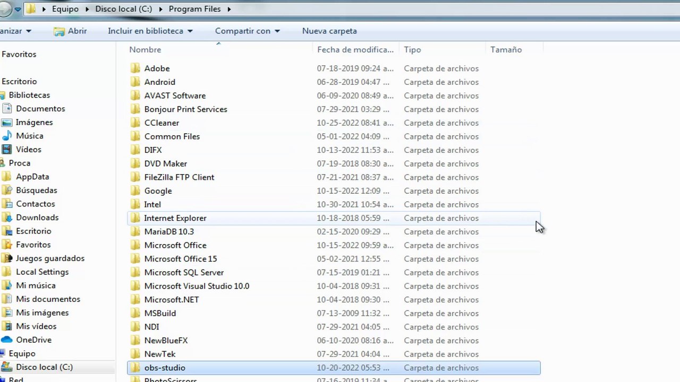Click Mis vídeos in sidebar
The width and height of the screenshot is (680, 382).
36,326
